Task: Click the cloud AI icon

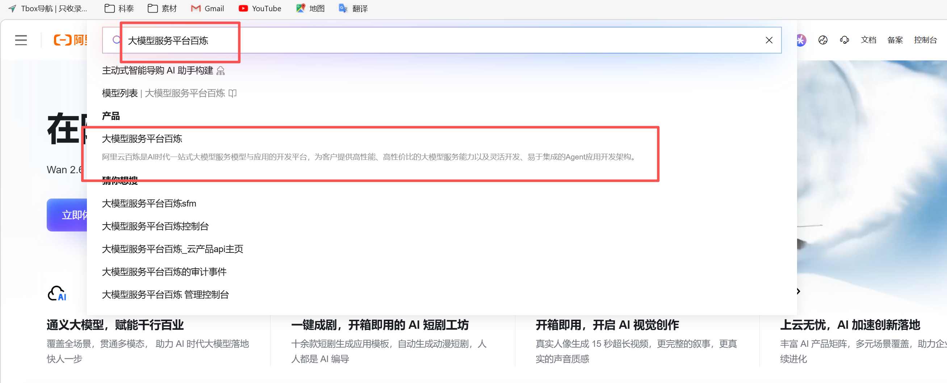Action: 57,293
